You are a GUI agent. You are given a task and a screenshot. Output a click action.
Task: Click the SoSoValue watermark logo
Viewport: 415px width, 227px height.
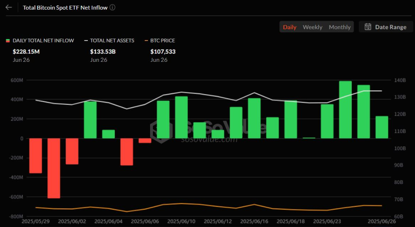(x=207, y=129)
